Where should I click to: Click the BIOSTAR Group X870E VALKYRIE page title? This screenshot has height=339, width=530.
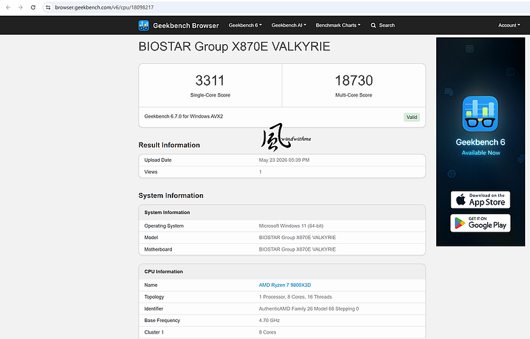point(234,46)
